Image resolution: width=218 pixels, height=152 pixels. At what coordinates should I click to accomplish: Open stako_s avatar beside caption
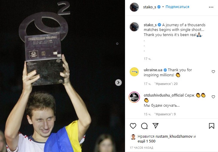(134, 27)
